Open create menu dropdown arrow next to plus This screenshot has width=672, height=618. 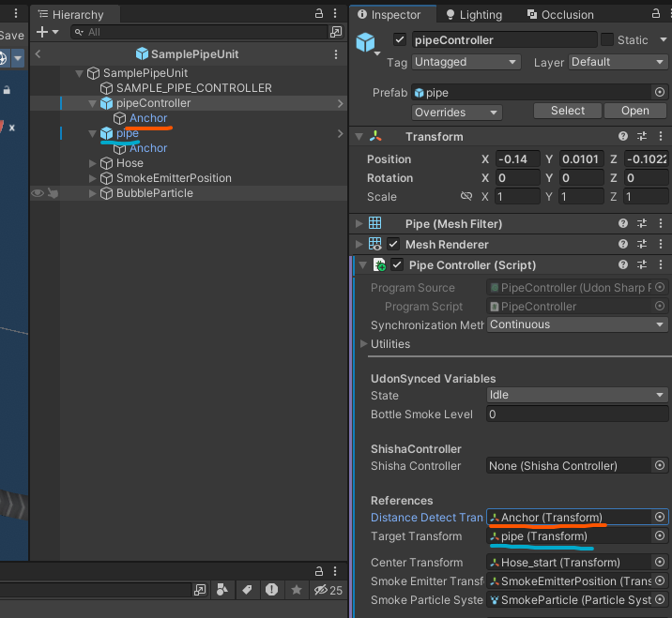[55, 32]
